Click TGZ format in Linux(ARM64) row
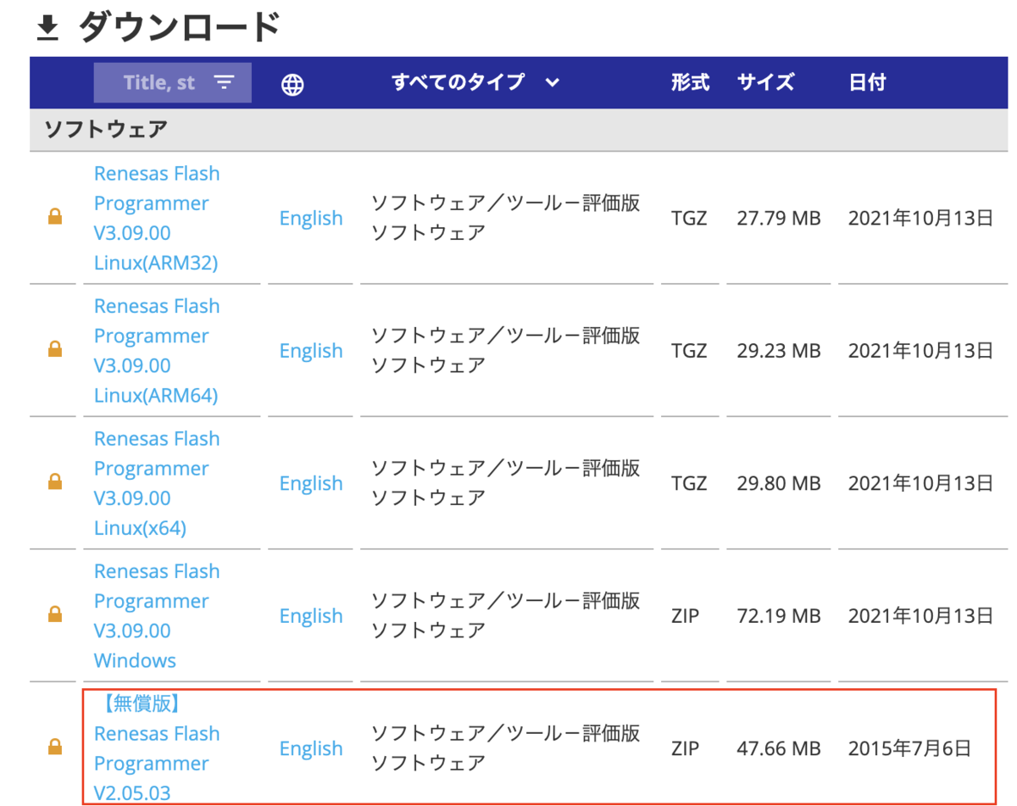Screen dimensions: 1017x806 pyautogui.click(x=689, y=350)
